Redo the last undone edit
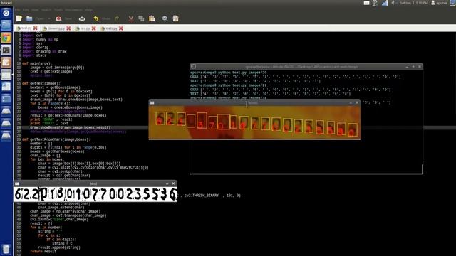 pos(117,18)
